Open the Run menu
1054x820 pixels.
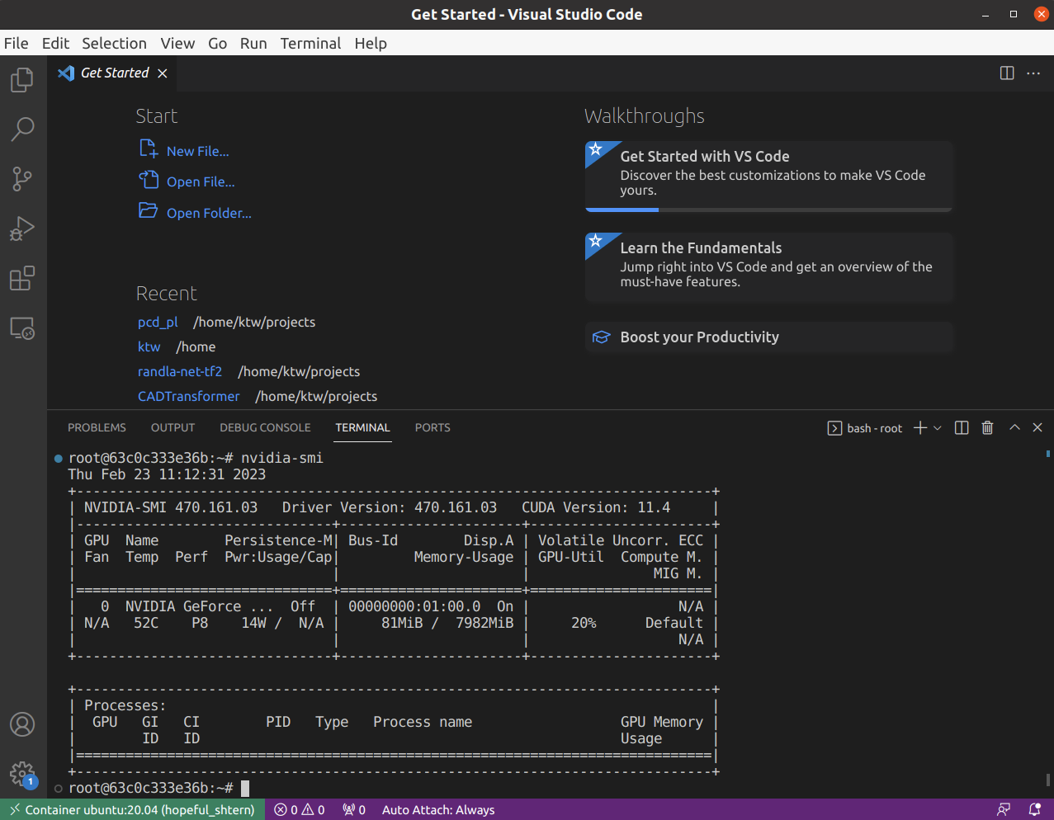pos(253,43)
